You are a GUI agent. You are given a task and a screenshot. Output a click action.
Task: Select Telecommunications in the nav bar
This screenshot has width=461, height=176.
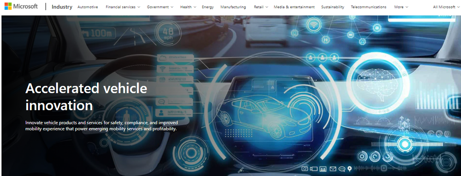pyautogui.click(x=368, y=7)
